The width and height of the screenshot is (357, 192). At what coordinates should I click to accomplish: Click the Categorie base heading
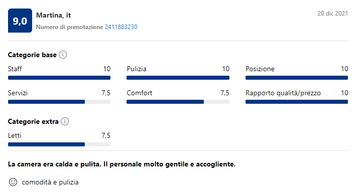(x=32, y=55)
